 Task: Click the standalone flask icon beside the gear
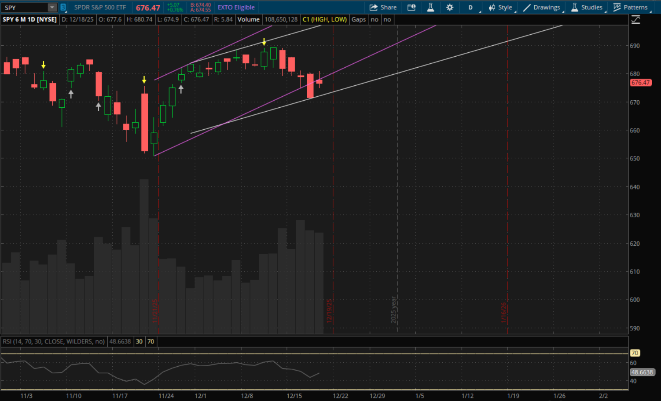(x=430, y=7)
